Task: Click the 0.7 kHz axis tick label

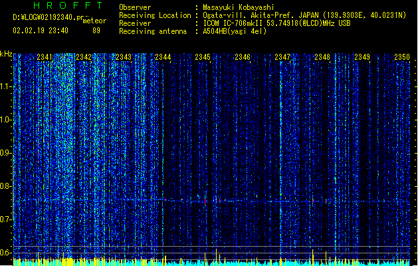Action: (x=6, y=219)
